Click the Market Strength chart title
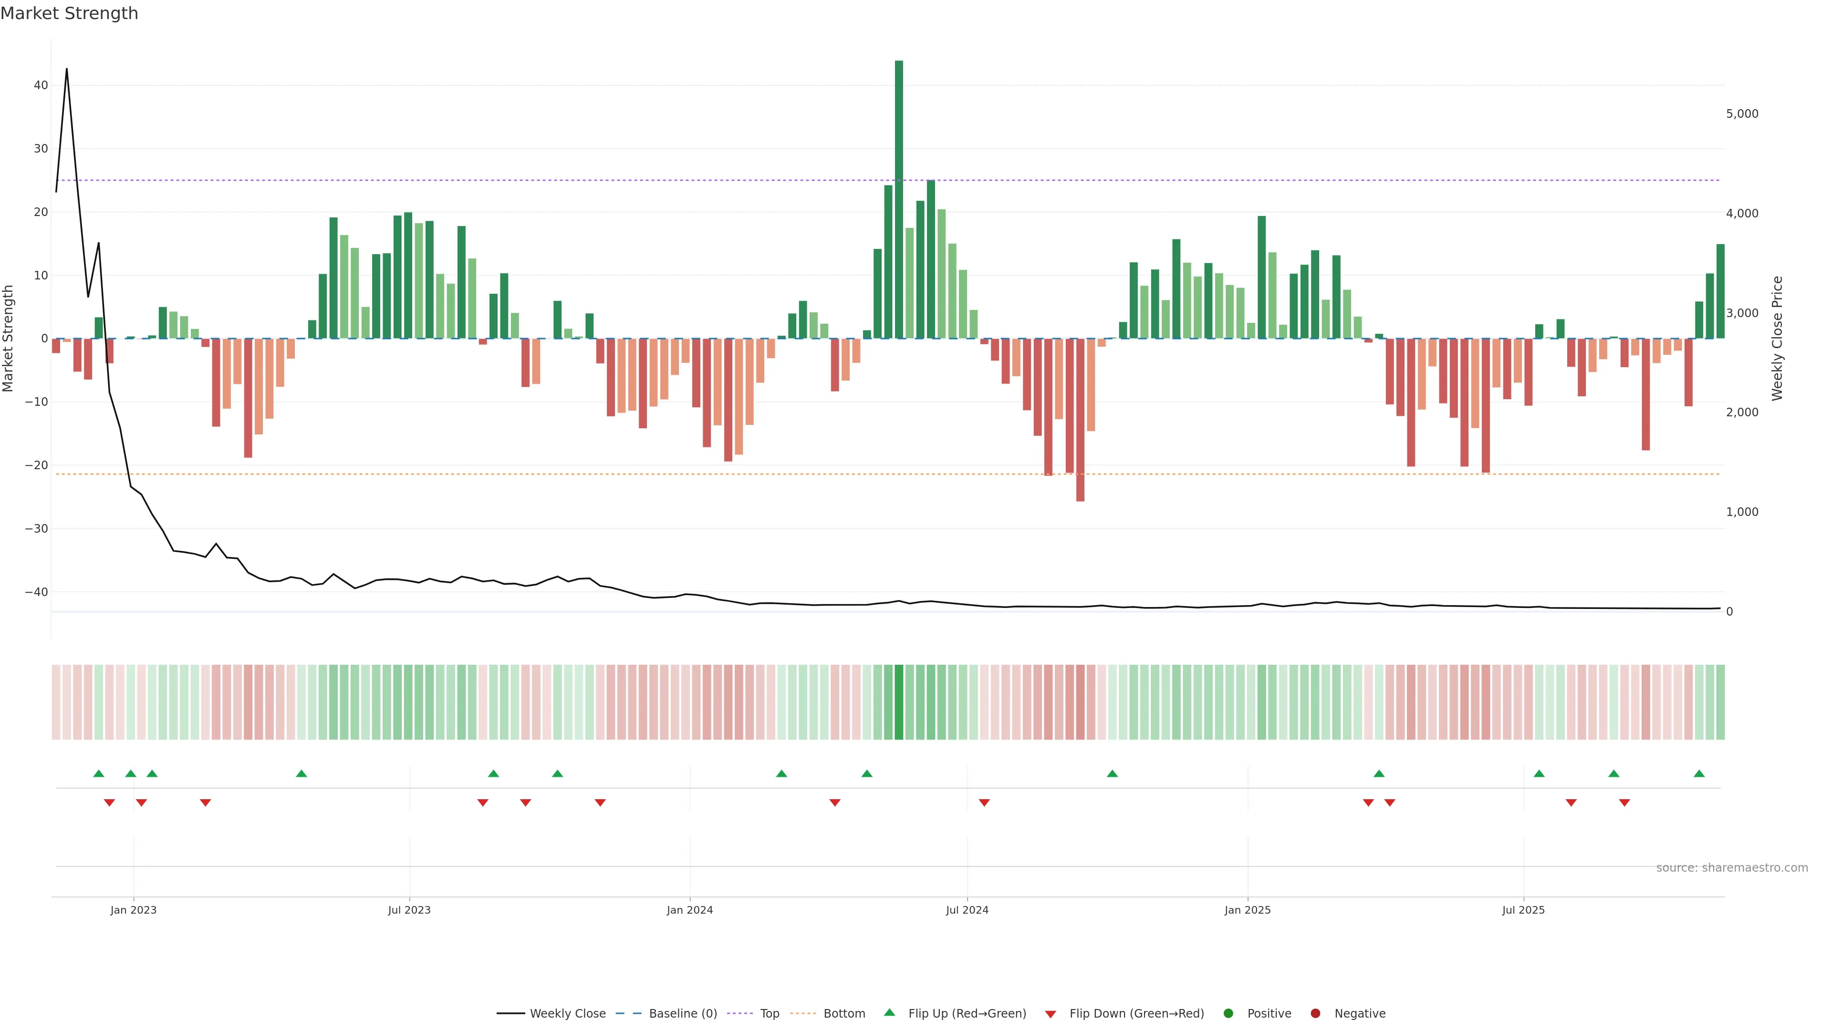Screen dimensions: 1832x1030 (x=69, y=13)
